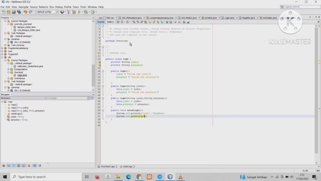Switch to the GUI_Mahasiswa.java editor tab
Viewport: 321px width, 181px height.
(x=131, y=18)
